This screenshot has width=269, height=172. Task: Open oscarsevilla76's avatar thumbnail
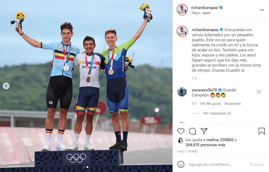click(x=182, y=92)
